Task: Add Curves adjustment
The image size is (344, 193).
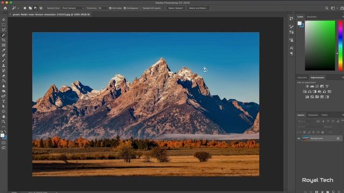Action: (x=317, y=86)
